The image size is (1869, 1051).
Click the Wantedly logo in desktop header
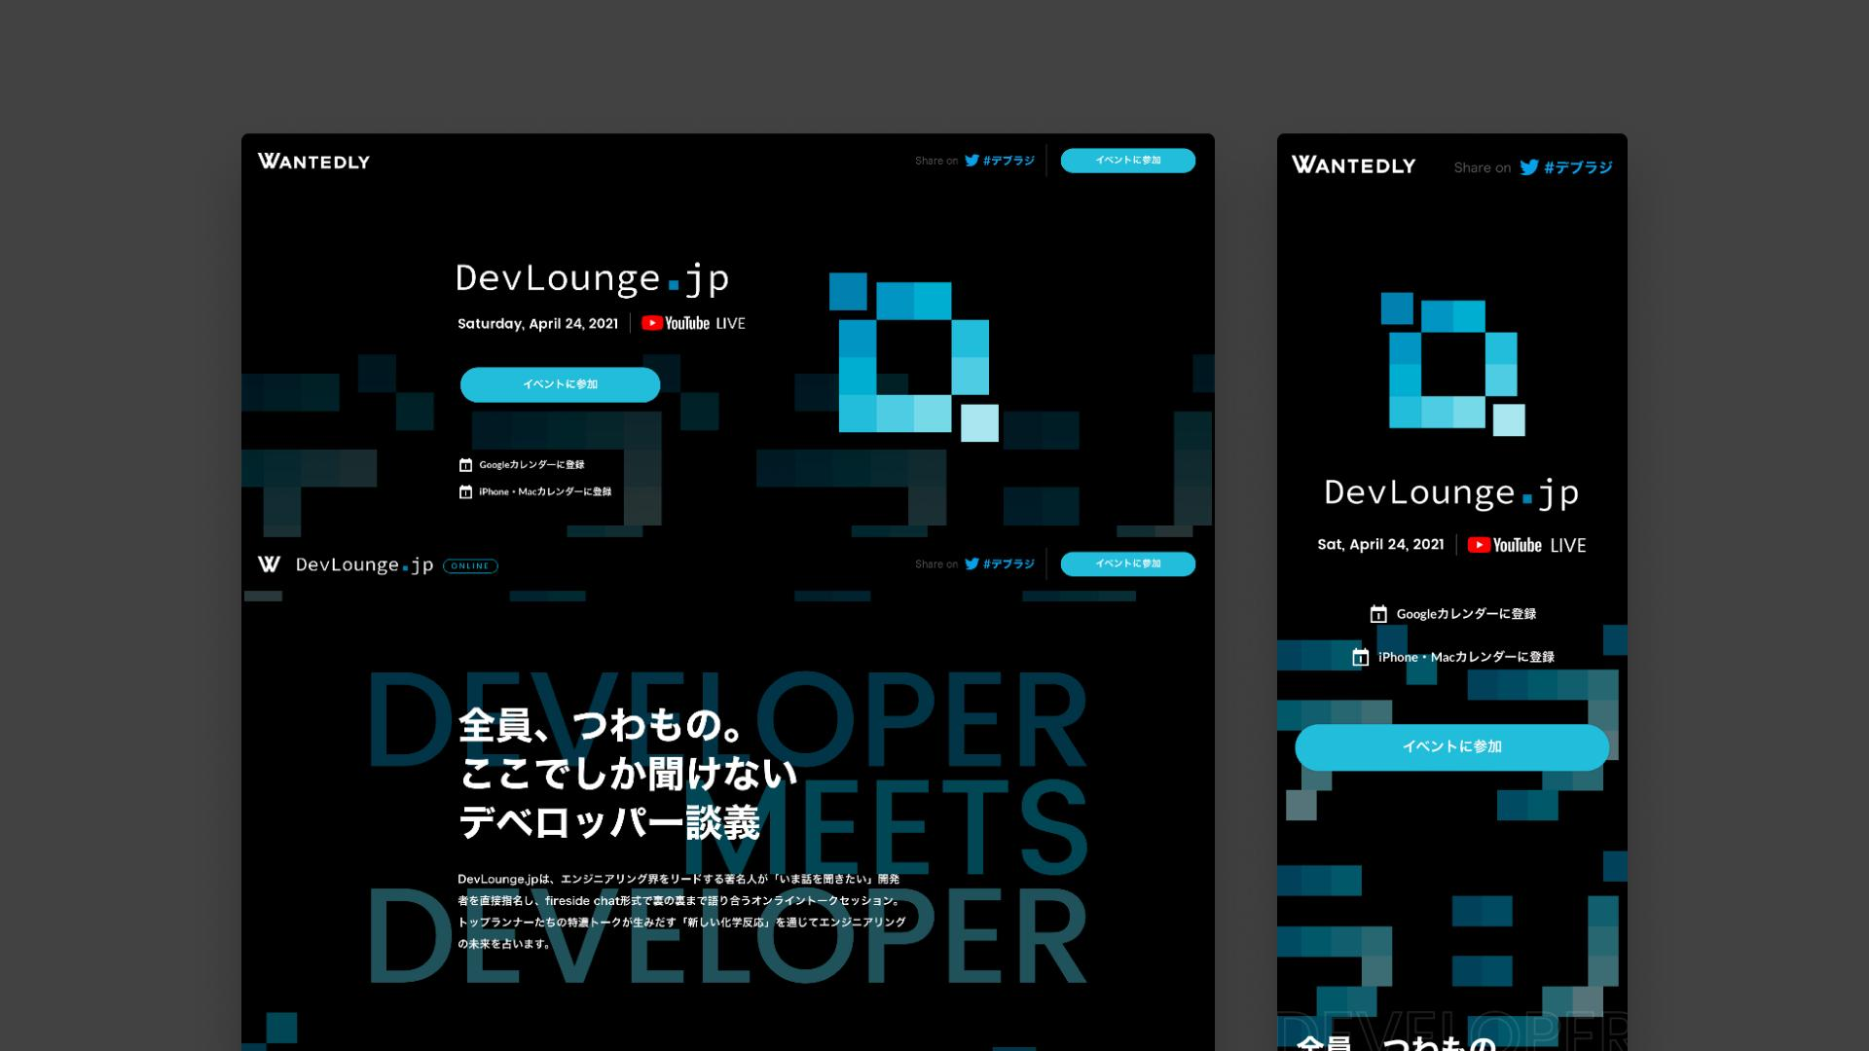tap(313, 162)
